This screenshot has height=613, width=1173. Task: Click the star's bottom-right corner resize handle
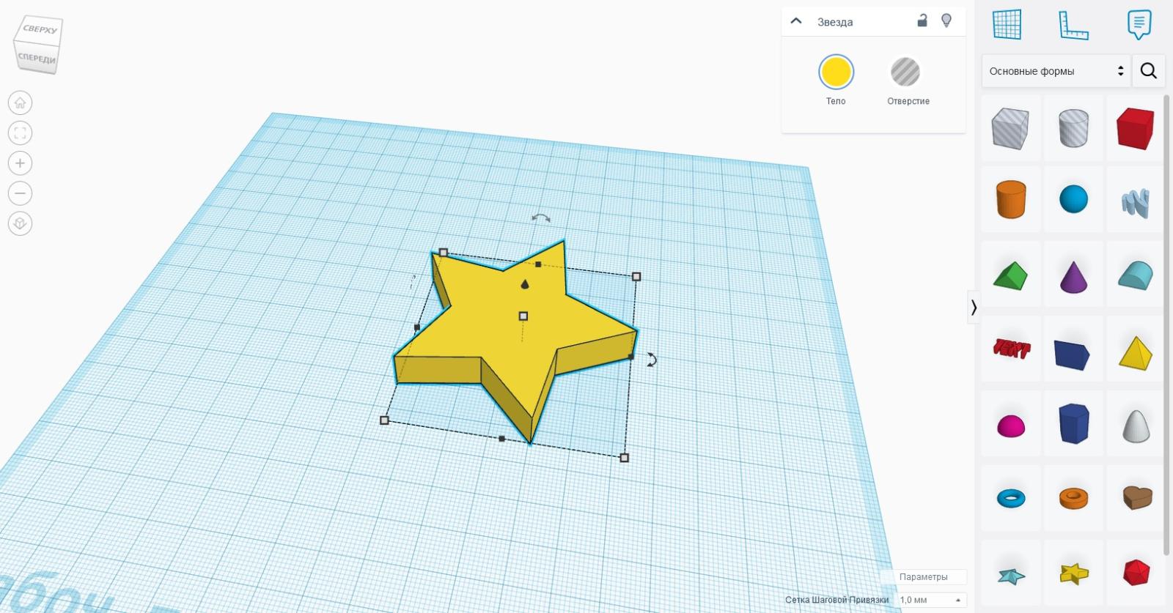pos(624,458)
